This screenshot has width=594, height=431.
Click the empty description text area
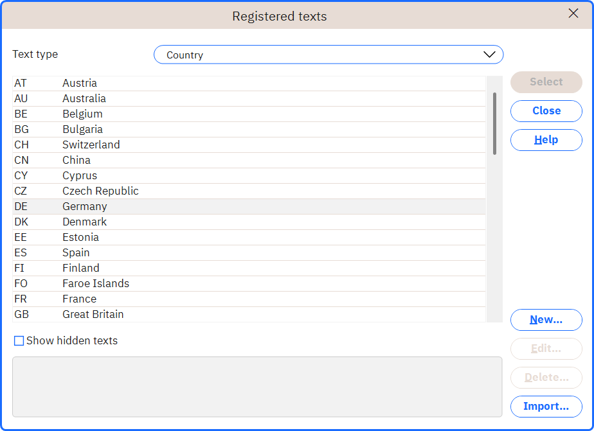pos(257,387)
